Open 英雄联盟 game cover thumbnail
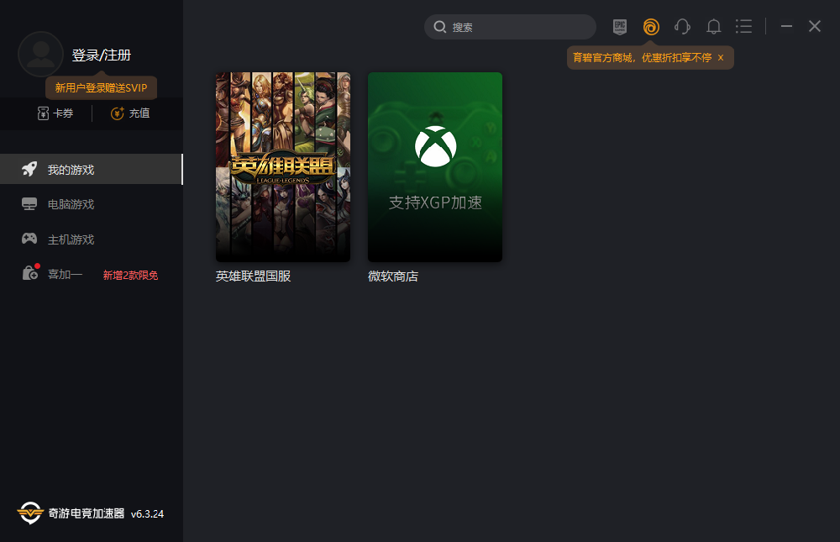Image resolution: width=840 pixels, height=542 pixels. click(283, 167)
